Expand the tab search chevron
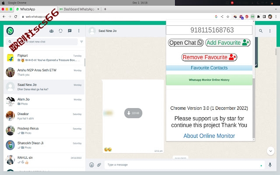This screenshot has height=175, width=280. [x=276, y=9]
